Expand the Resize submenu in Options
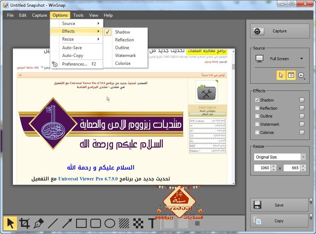 click(77, 39)
